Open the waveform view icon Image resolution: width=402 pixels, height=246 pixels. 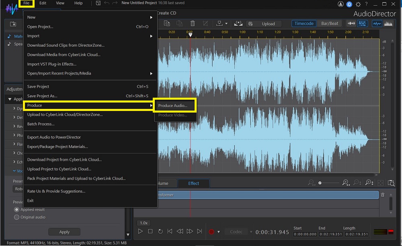pyautogui.click(x=377, y=23)
